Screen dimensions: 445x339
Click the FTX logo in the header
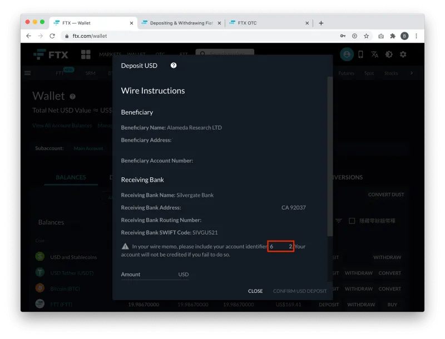click(51, 54)
